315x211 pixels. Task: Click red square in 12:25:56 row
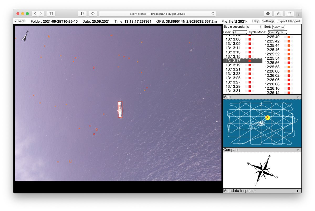289,63
